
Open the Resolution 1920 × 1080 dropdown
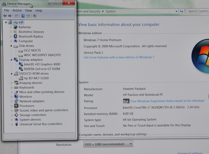click(x=108, y=144)
